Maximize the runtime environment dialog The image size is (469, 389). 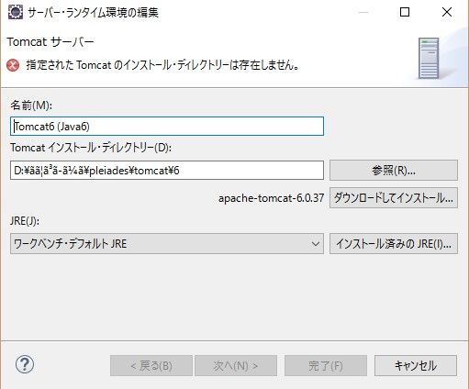[x=405, y=12]
